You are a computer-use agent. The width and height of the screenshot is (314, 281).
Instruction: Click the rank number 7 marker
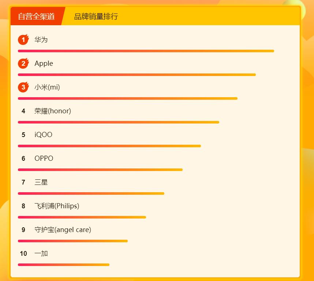point(23,182)
